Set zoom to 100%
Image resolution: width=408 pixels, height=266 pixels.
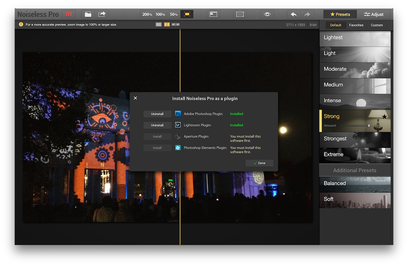(x=160, y=14)
